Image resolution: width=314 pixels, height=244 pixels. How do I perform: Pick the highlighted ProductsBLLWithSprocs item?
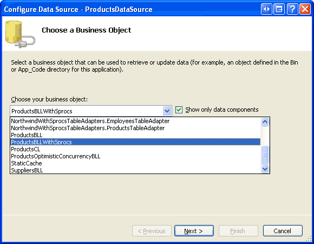click(135, 142)
